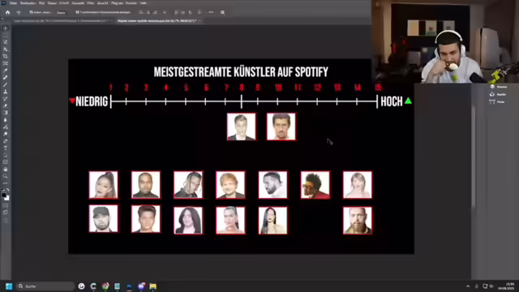This screenshot has height=292, width=519.
Task: Open the Fenster menu
Action: click(x=131, y=3)
